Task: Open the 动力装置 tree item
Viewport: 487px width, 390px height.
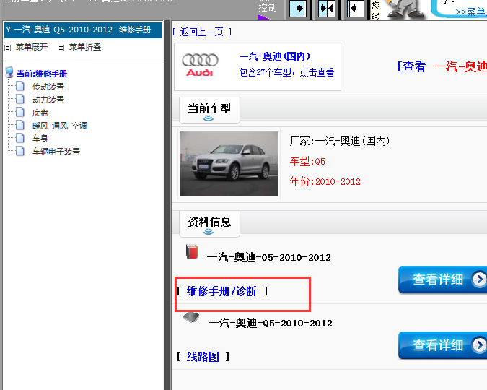Action: coord(48,100)
